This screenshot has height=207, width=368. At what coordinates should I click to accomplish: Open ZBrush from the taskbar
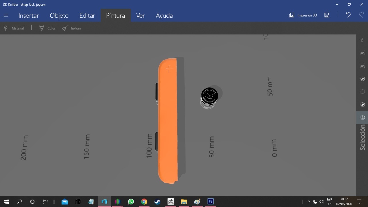170,202
